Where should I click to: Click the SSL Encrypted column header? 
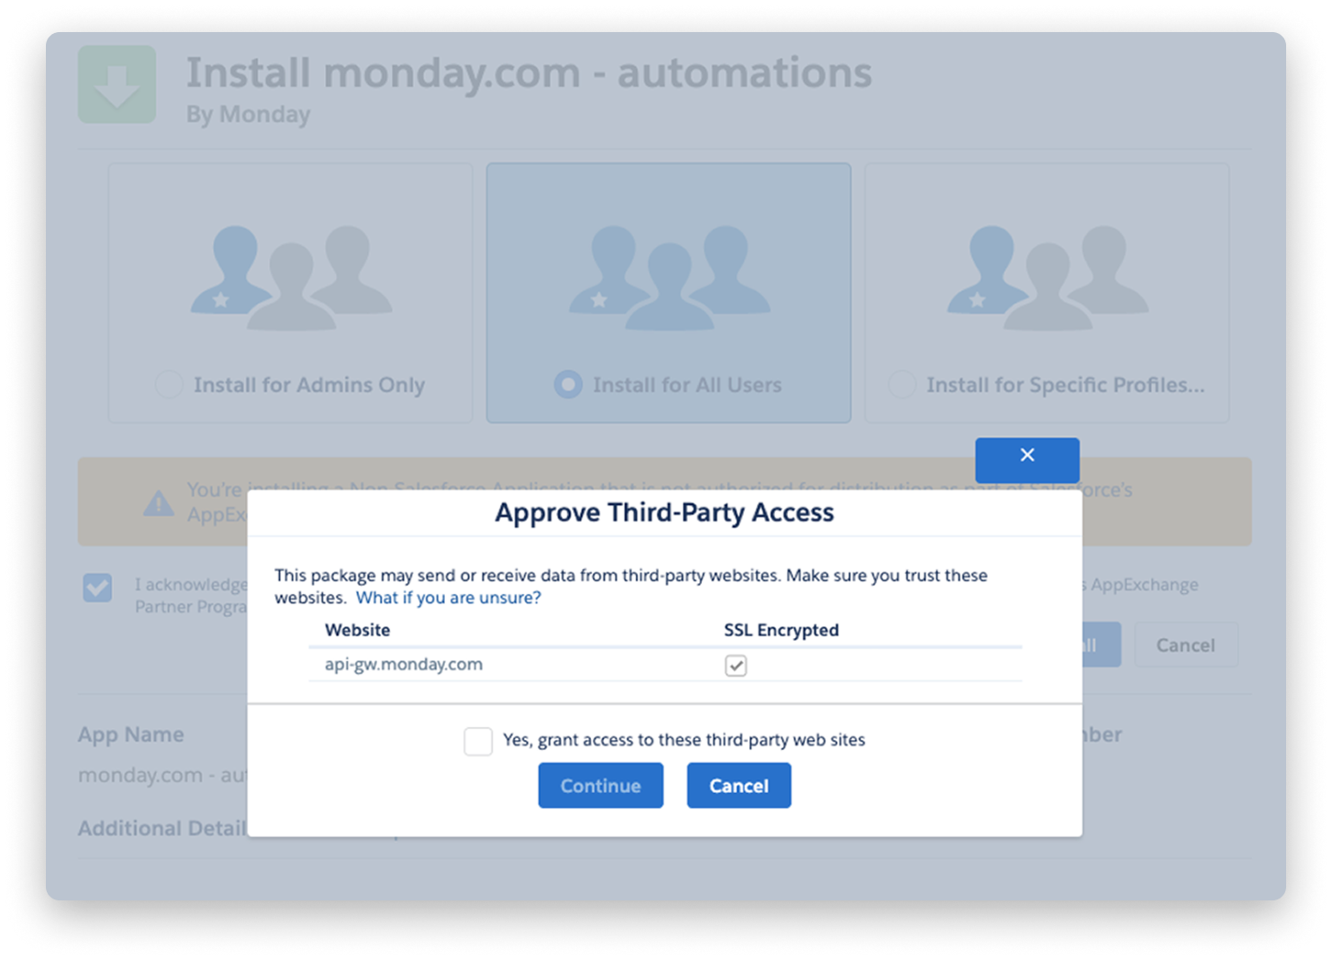tap(781, 630)
